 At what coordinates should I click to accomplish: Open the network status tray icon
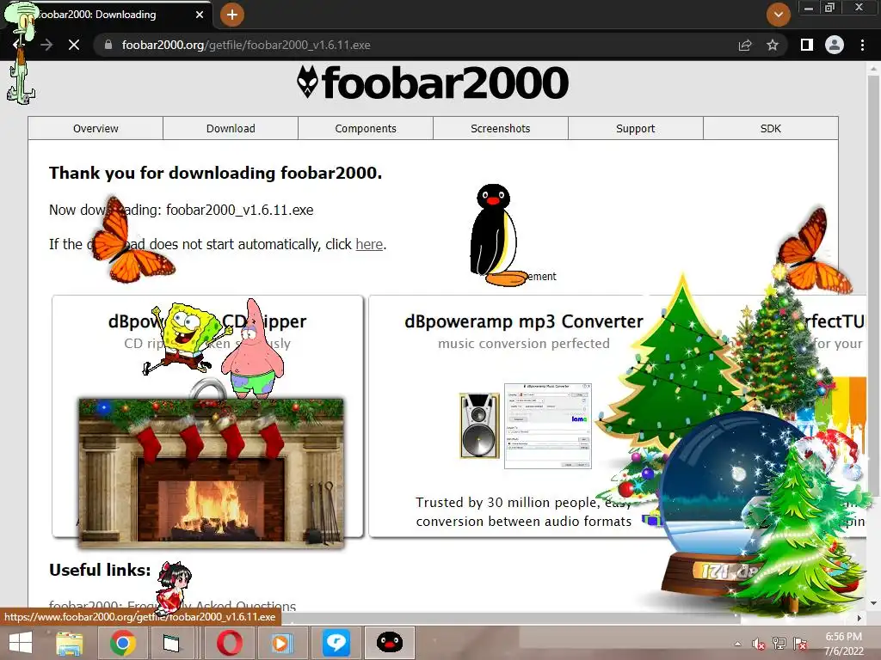779,644
